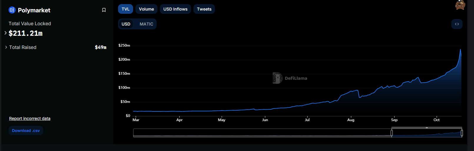474x151 pixels.
Task: Click the left handle of time range slider
Action: tap(392, 133)
